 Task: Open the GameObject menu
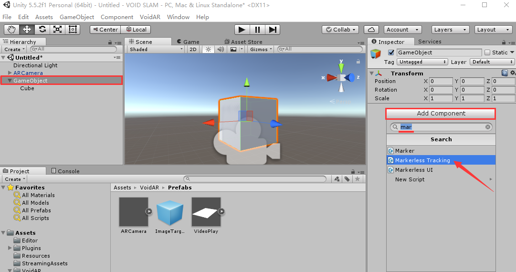pyautogui.click(x=77, y=17)
